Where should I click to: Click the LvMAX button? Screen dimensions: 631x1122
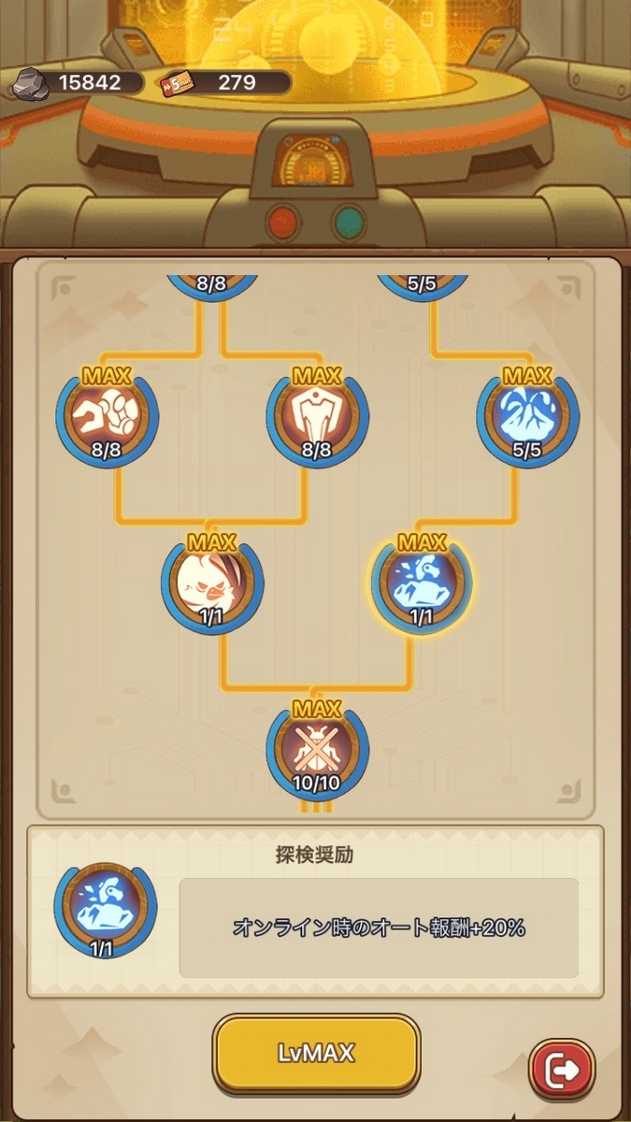[x=316, y=1054]
